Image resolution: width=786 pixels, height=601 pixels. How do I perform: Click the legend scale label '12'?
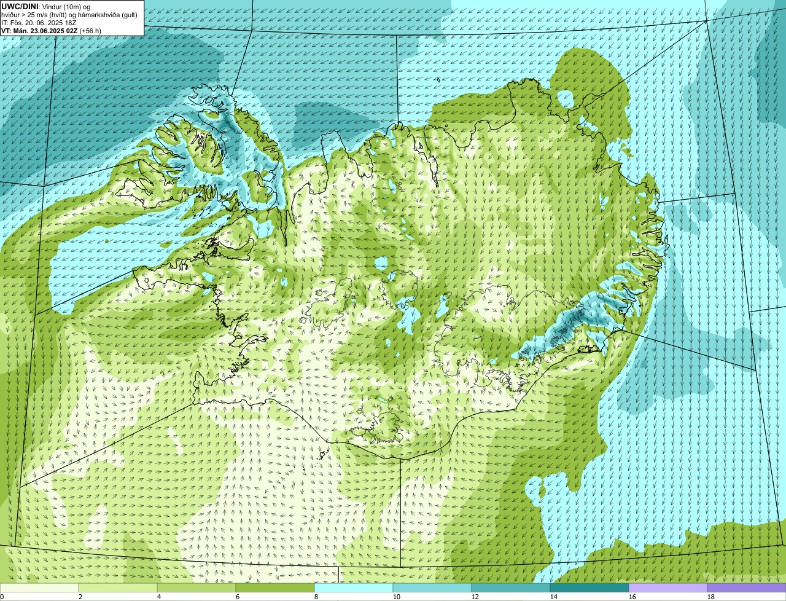point(475,597)
